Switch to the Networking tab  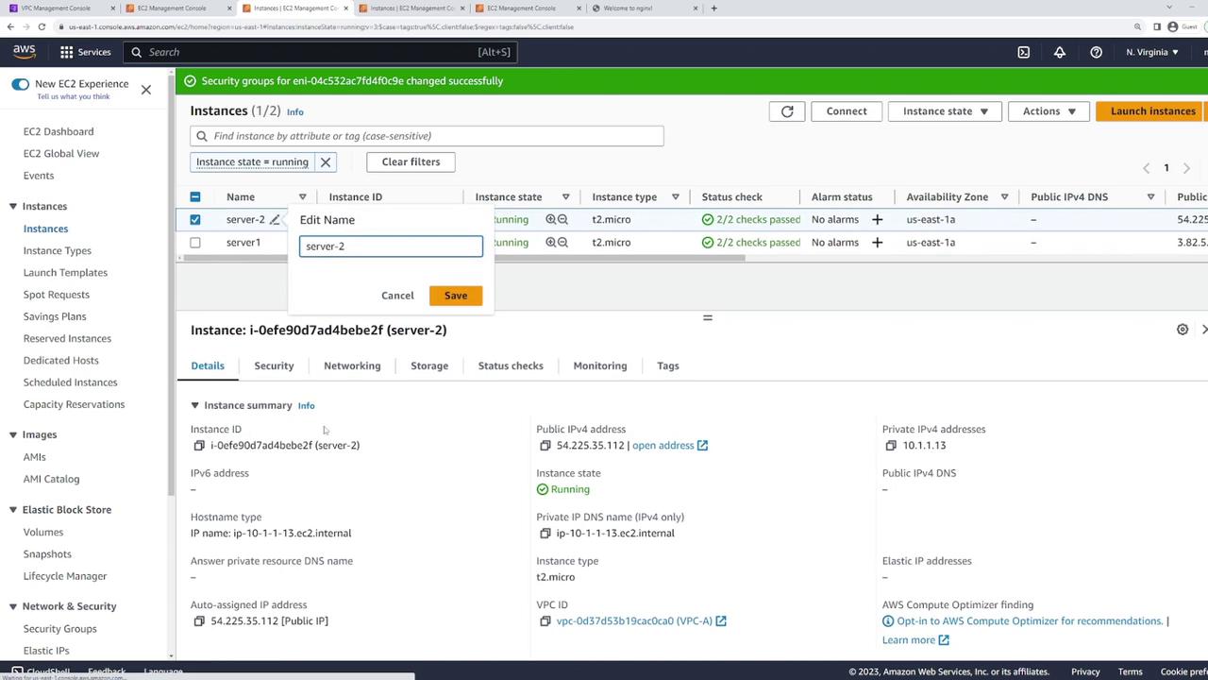pos(352,366)
